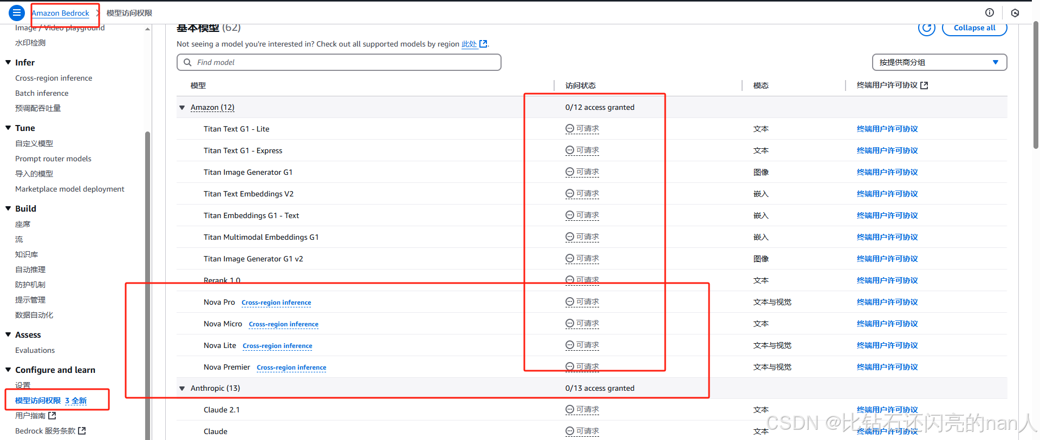Collapse the Build sidebar section
Viewport: 1040px width, 440px height.
click(8, 208)
